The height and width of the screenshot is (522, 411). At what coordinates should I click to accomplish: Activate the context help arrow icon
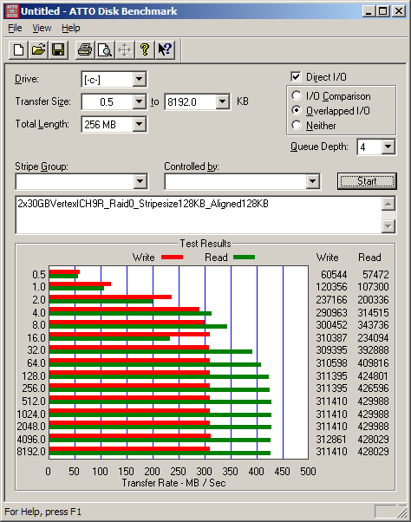pyautogui.click(x=165, y=50)
